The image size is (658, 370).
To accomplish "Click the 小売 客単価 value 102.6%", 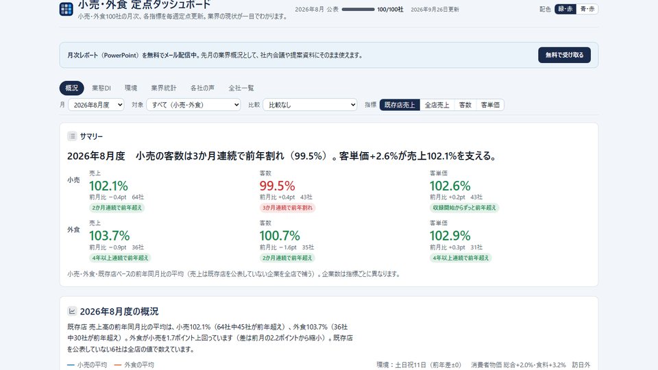I will (450, 186).
